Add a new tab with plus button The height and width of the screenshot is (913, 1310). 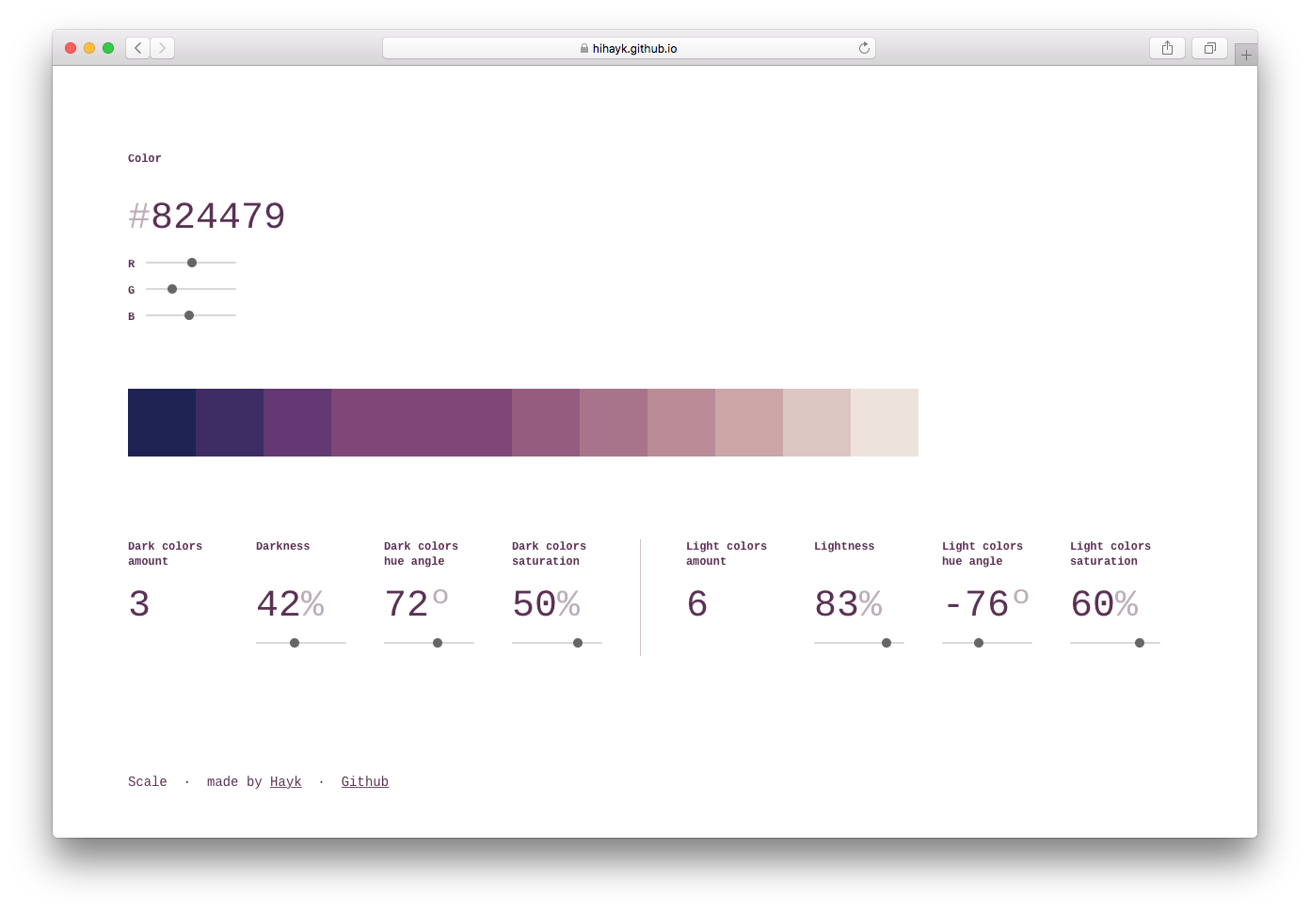click(1246, 55)
